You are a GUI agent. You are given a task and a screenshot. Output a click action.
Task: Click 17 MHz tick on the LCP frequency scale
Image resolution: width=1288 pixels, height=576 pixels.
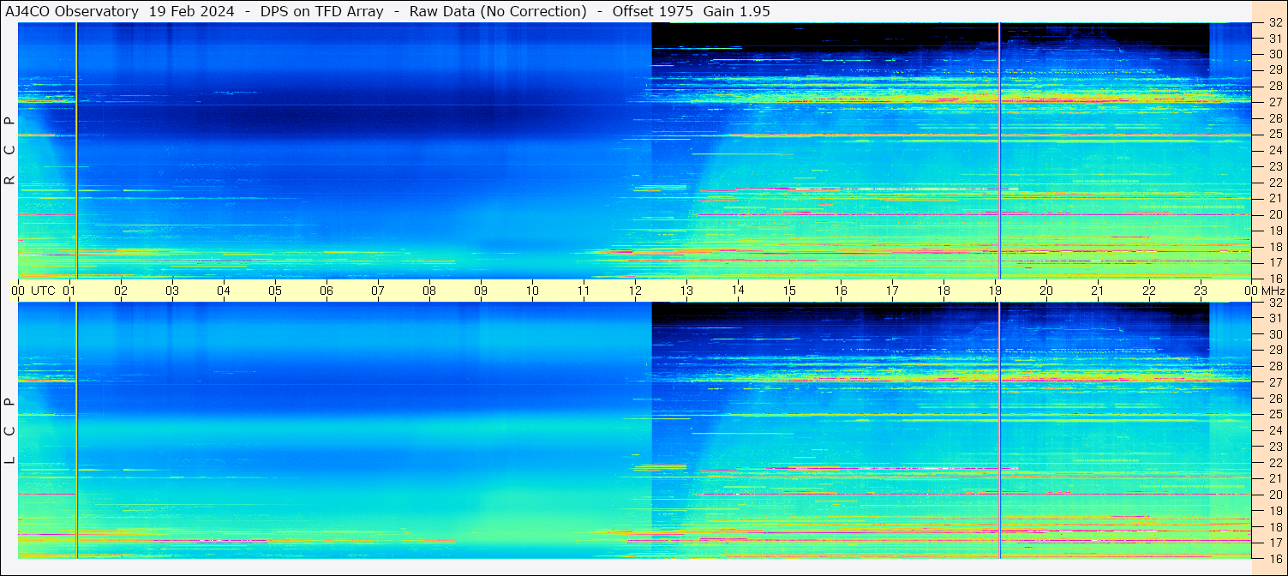[x=1274, y=543]
